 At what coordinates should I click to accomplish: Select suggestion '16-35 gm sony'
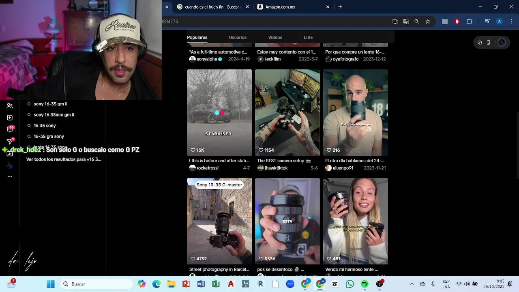coord(49,137)
